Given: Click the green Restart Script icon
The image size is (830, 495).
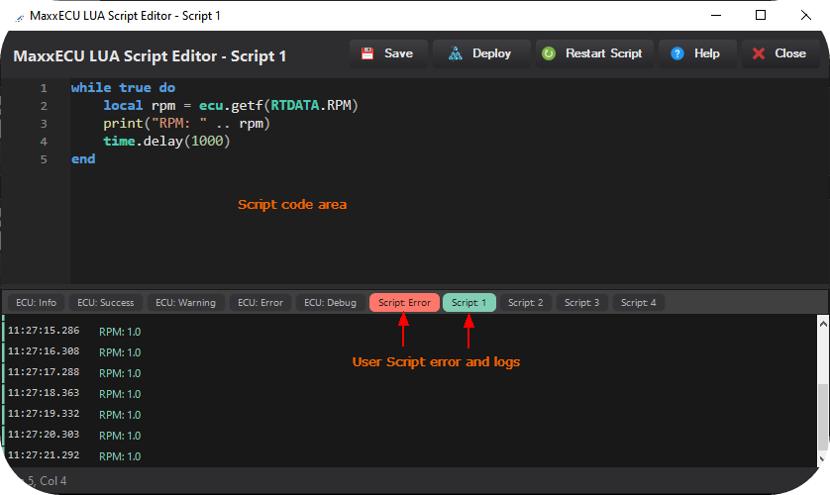Looking at the screenshot, I should point(549,53).
